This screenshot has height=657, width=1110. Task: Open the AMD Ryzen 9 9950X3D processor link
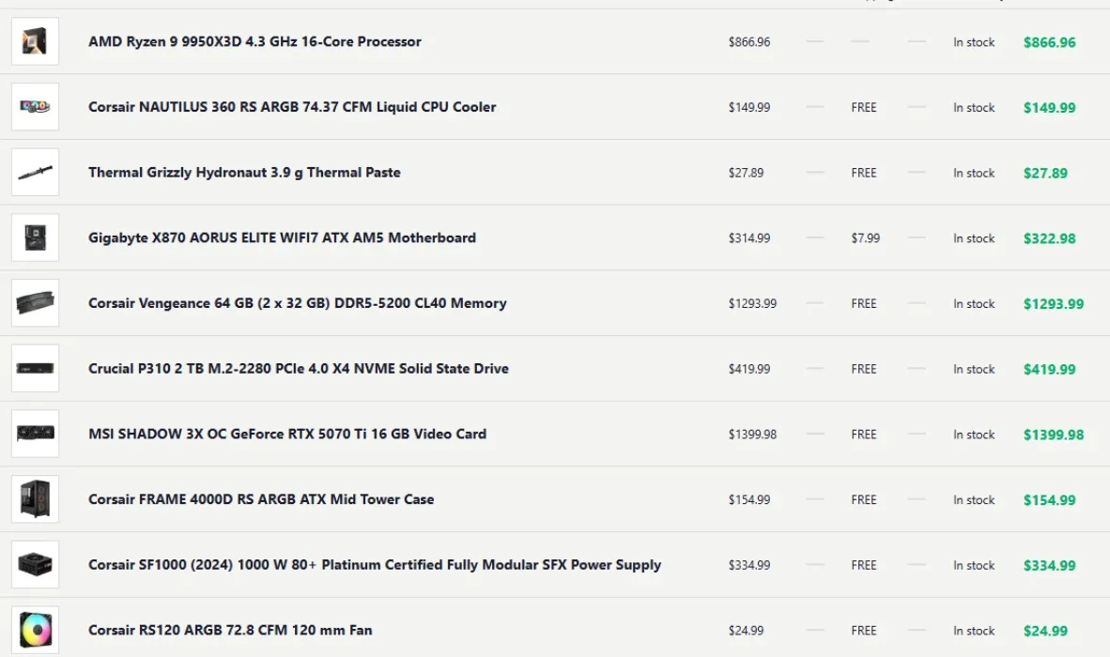[x=254, y=41]
